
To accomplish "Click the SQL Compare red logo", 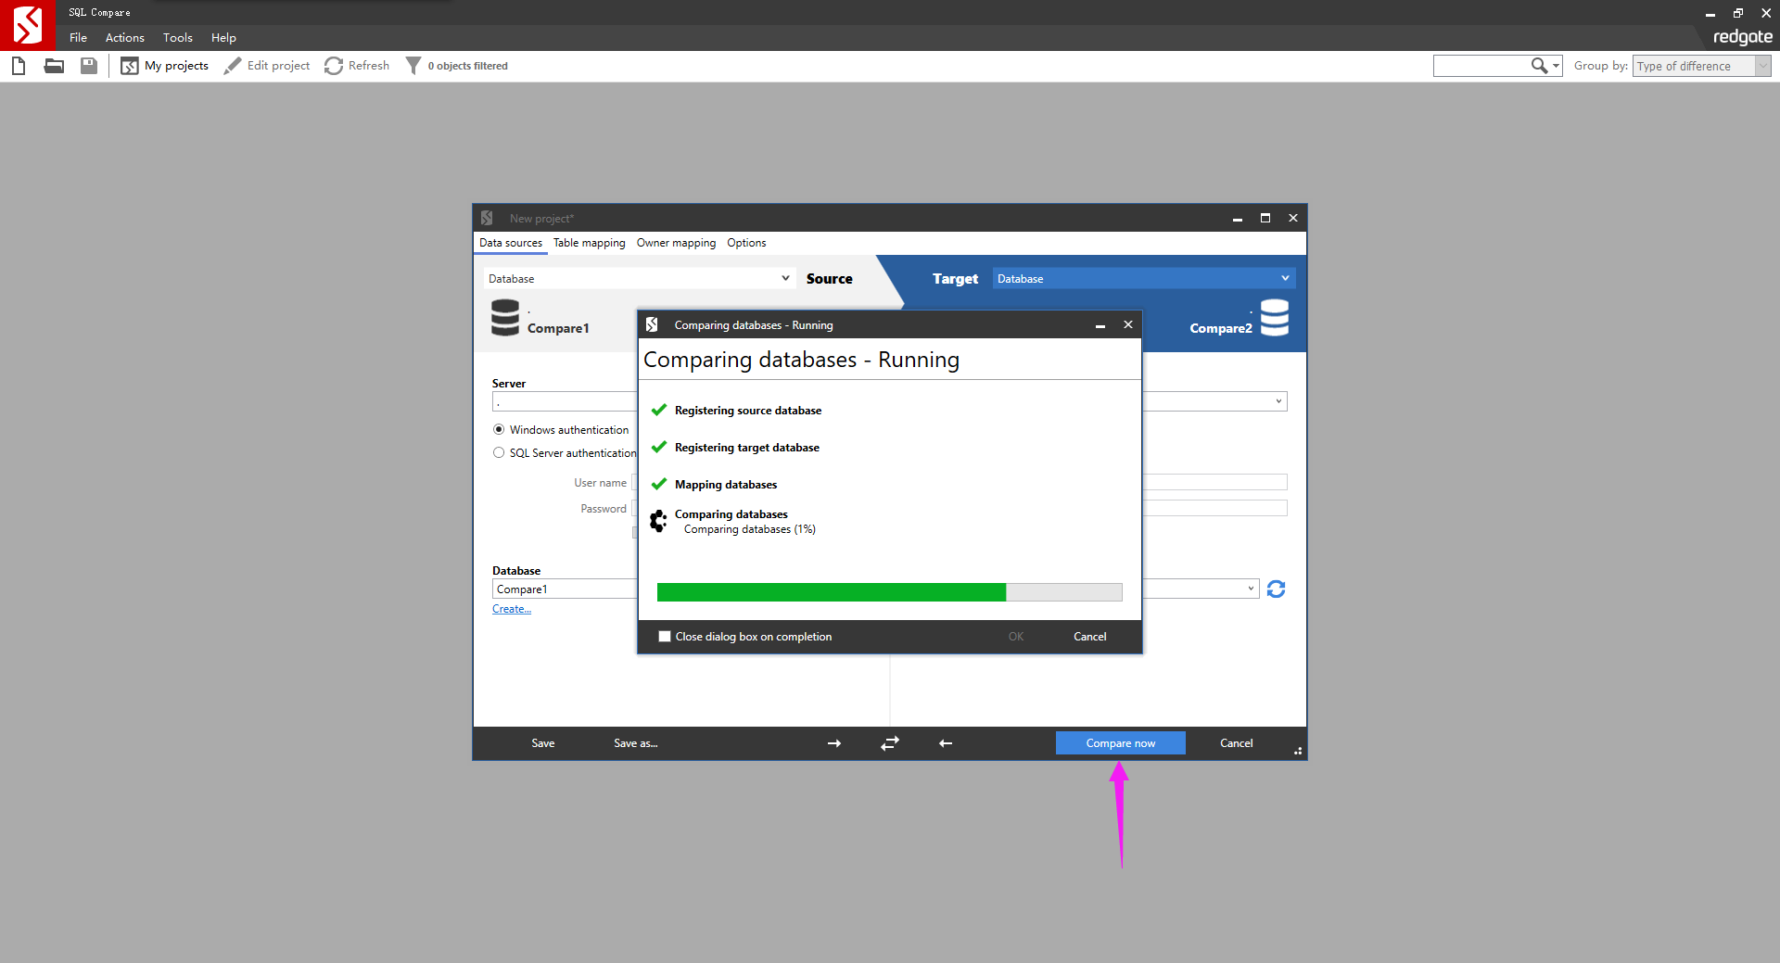I will pos(28,25).
